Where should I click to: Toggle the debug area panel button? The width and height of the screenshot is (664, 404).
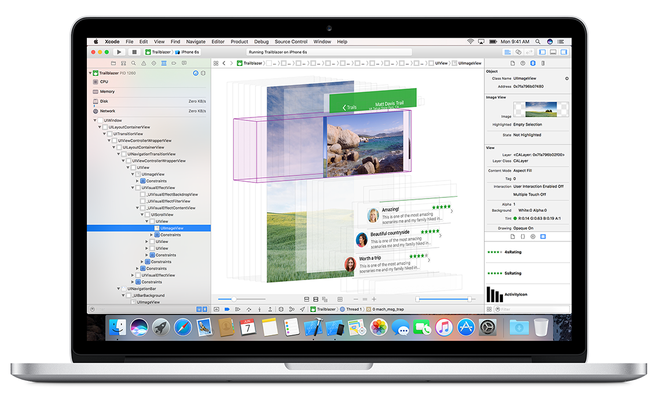(x=553, y=52)
